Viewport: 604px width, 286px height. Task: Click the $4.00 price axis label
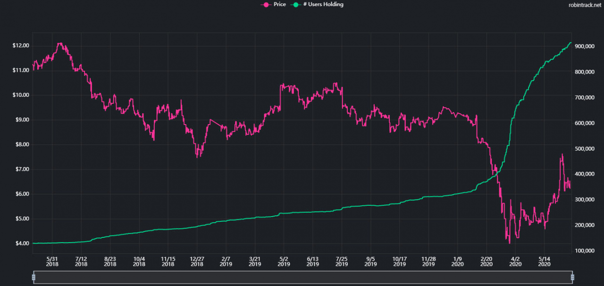[23, 244]
